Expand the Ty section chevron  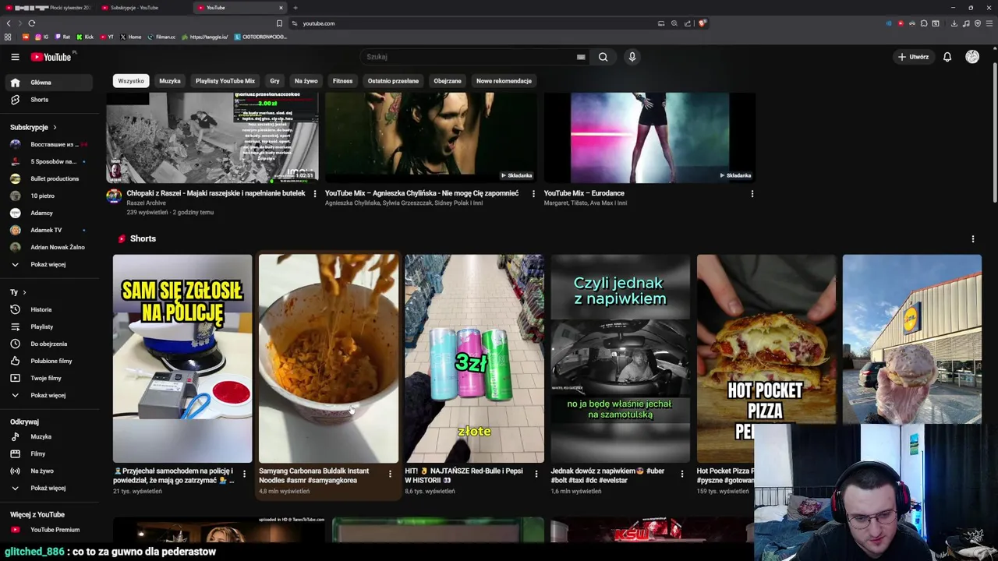point(24,292)
